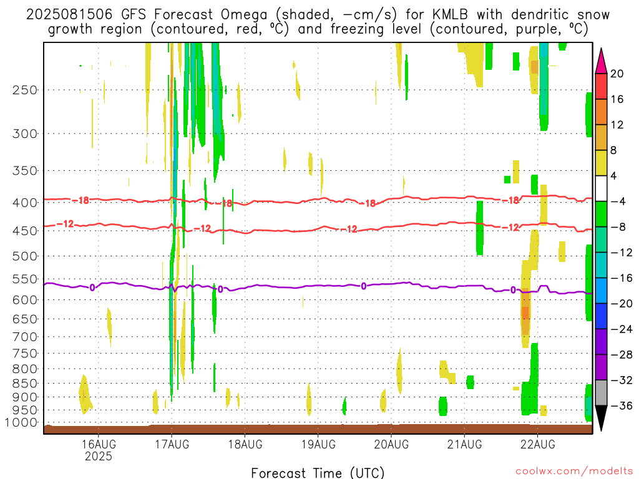Click the purple 0 freezing label near 20AUG
Viewport: 639px width, 479px height.
click(x=364, y=286)
